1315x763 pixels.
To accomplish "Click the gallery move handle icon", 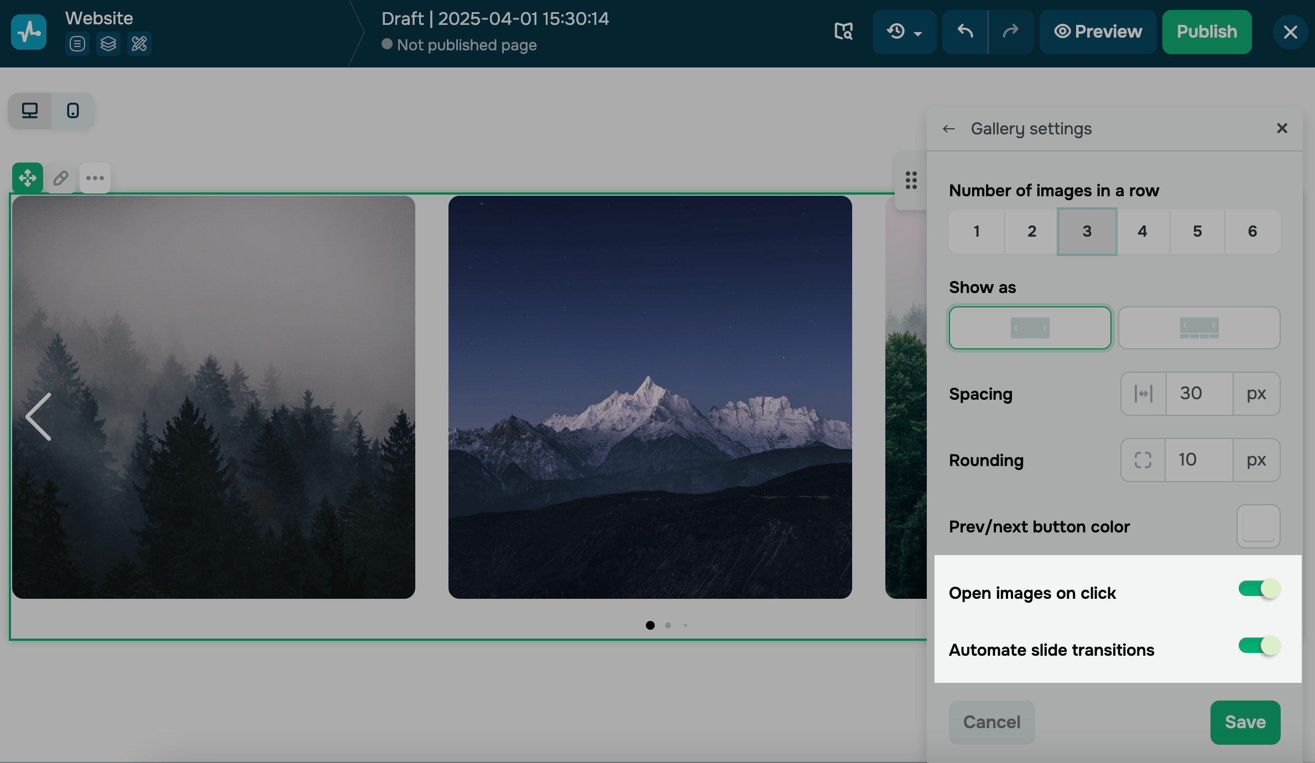I will point(27,178).
